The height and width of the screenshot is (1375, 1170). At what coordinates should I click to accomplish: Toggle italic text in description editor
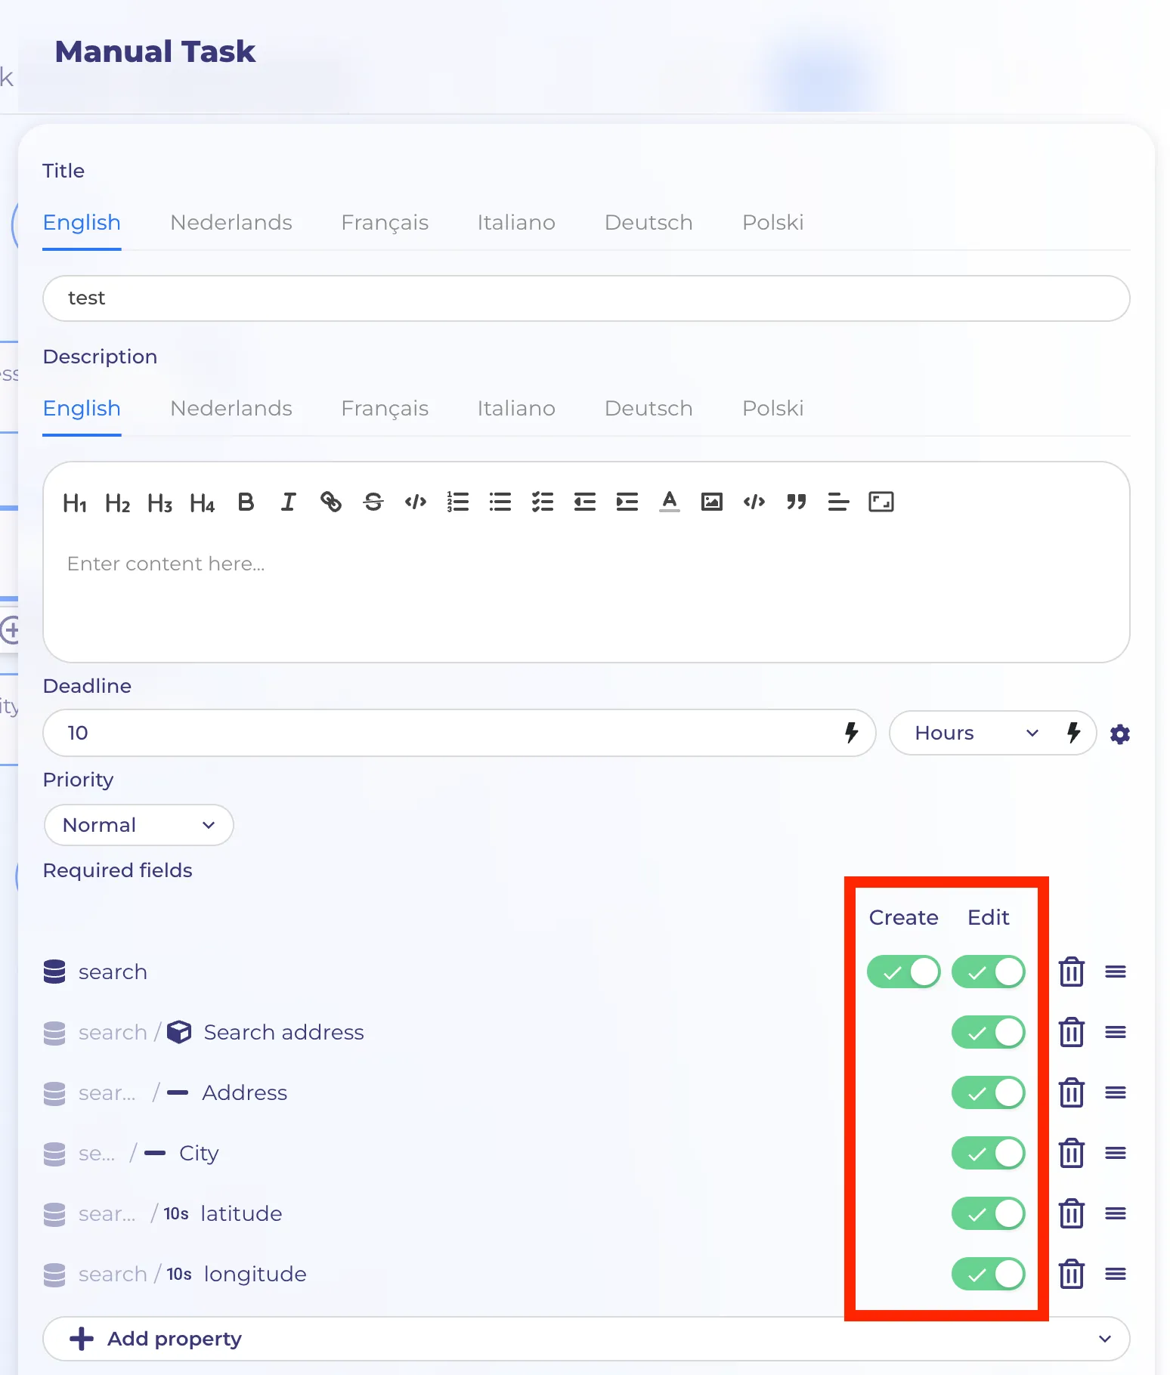click(288, 502)
